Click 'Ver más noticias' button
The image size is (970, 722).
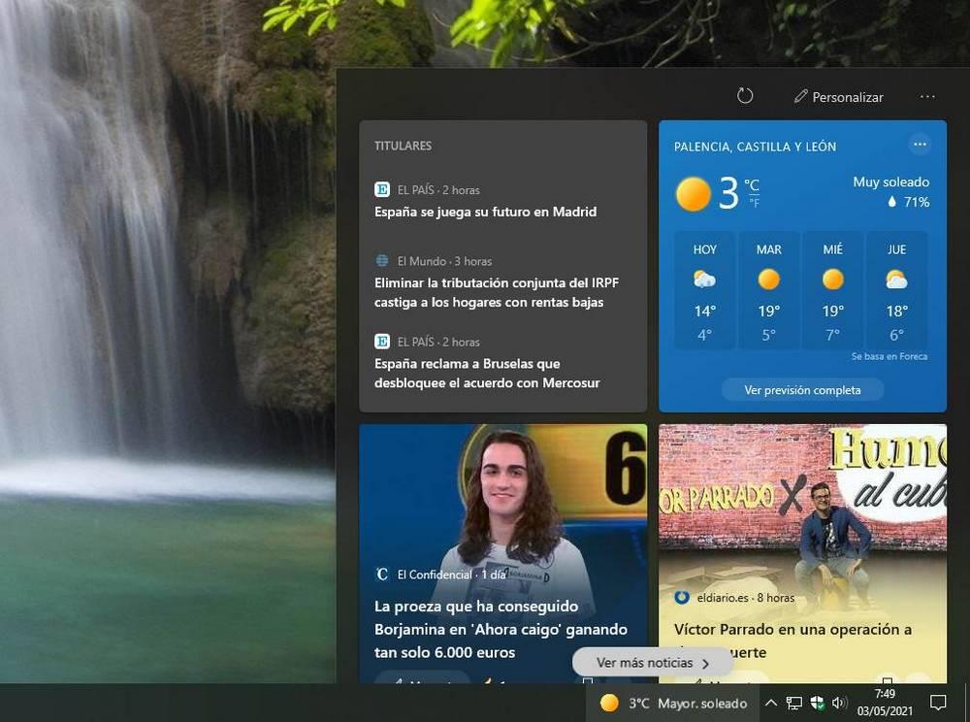coord(653,663)
